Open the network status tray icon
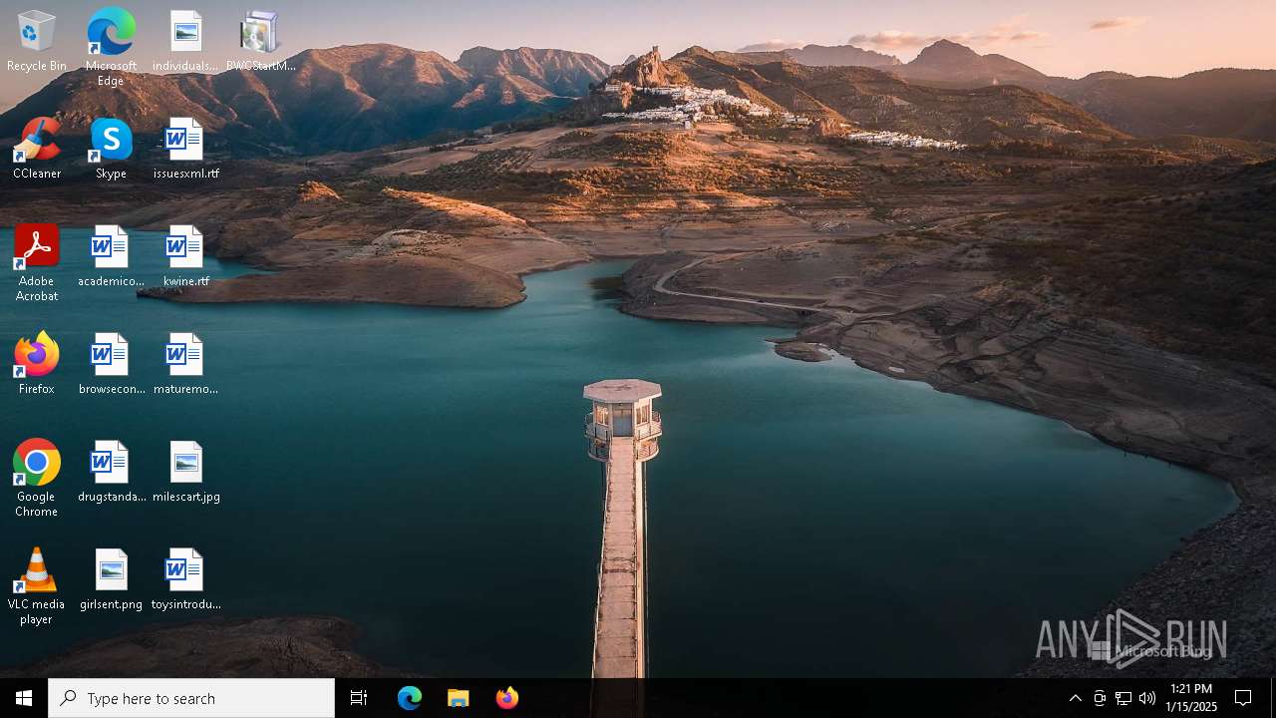 pos(1123,698)
